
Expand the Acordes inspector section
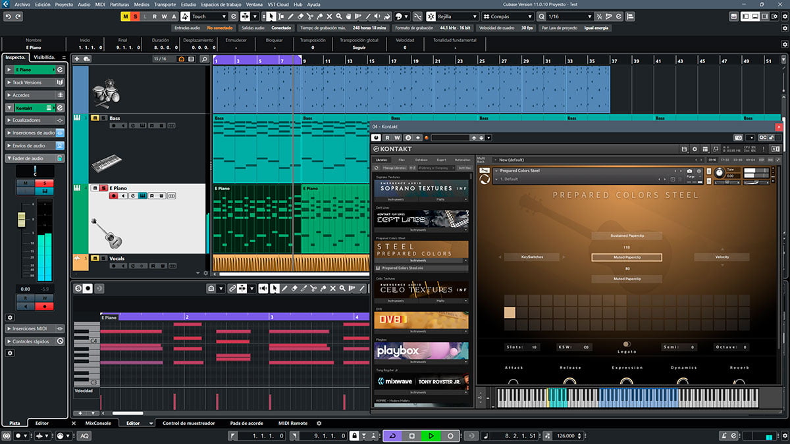click(35, 95)
